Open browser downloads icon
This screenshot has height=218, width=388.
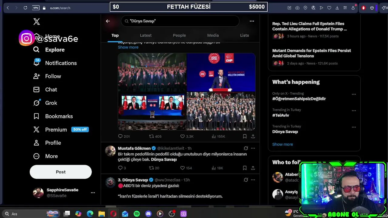click(x=337, y=8)
